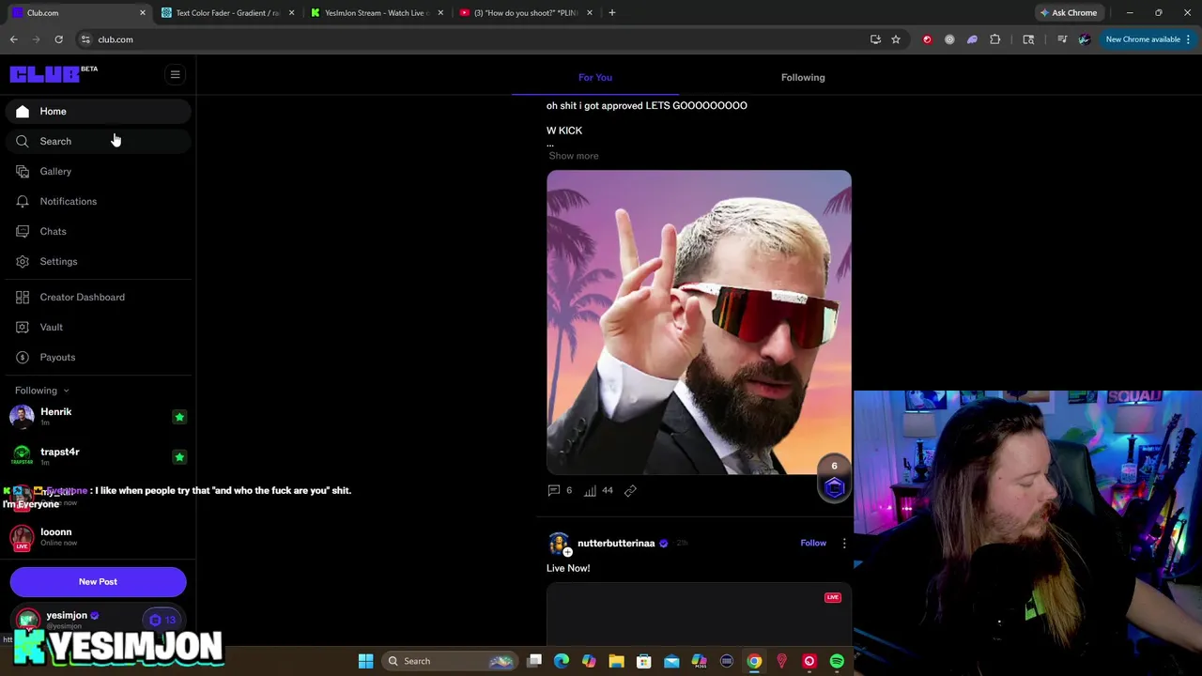Toggle the green star next to Henrik

click(x=179, y=417)
